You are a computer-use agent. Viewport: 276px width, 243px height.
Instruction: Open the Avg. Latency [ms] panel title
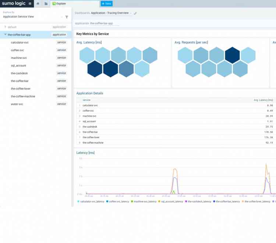(x=89, y=42)
